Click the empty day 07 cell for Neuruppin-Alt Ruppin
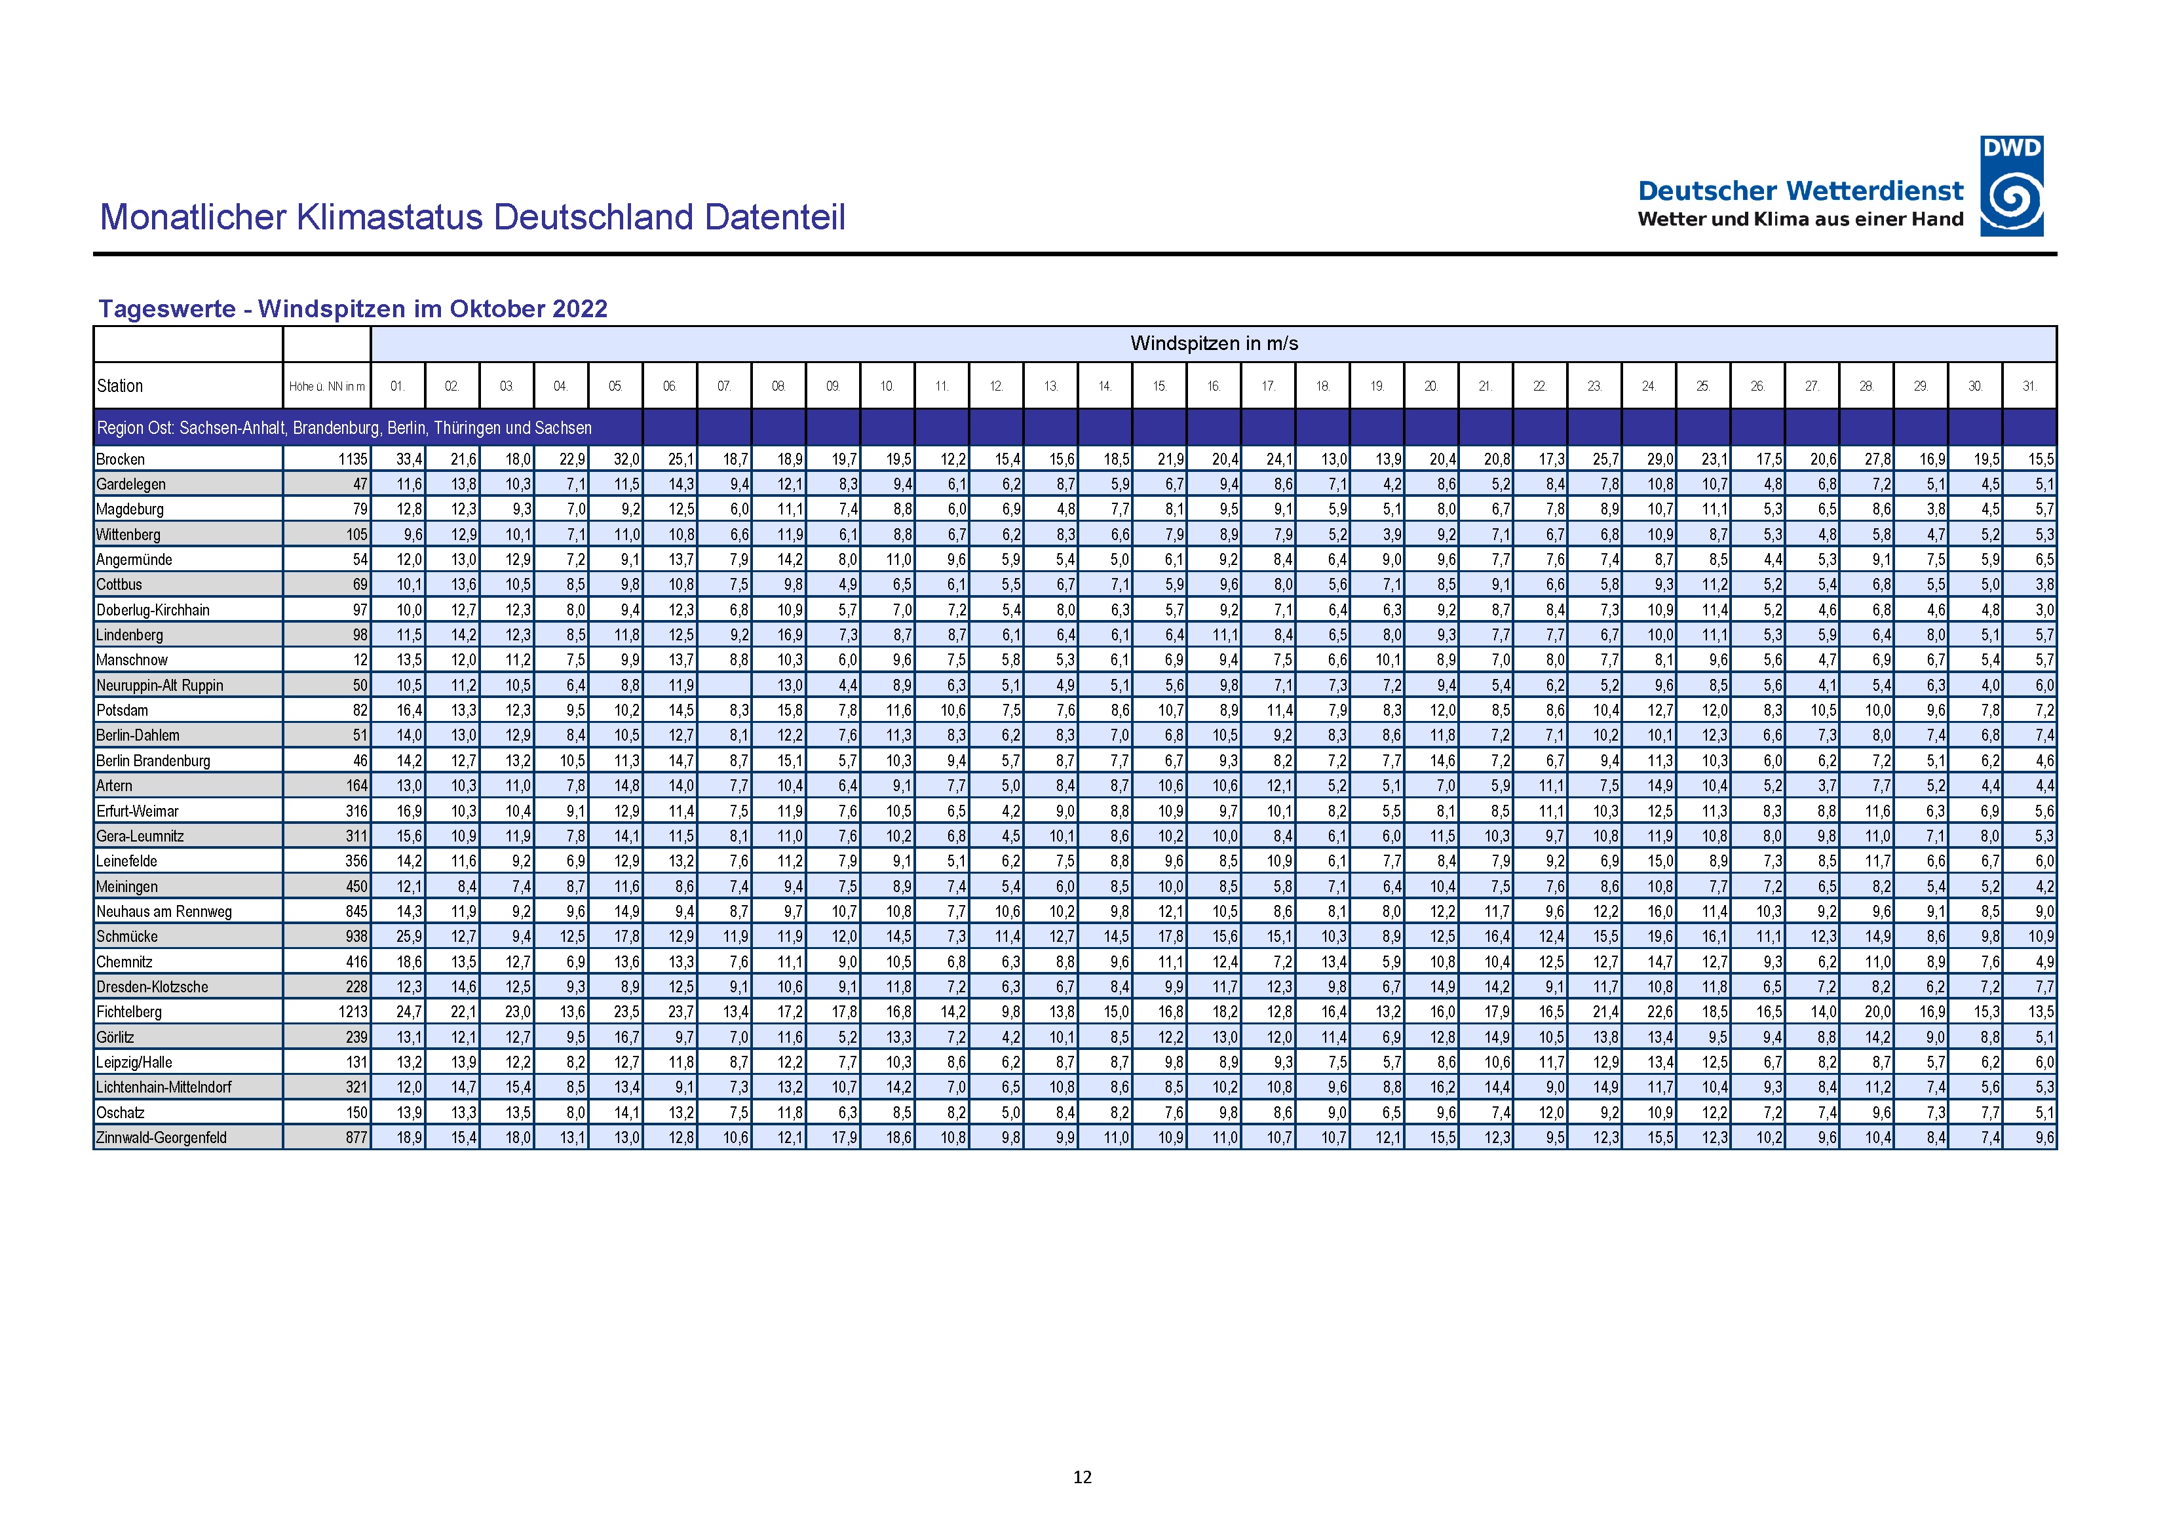The width and height of the screenshot is (2167, 1533). [x=725, y=686]
